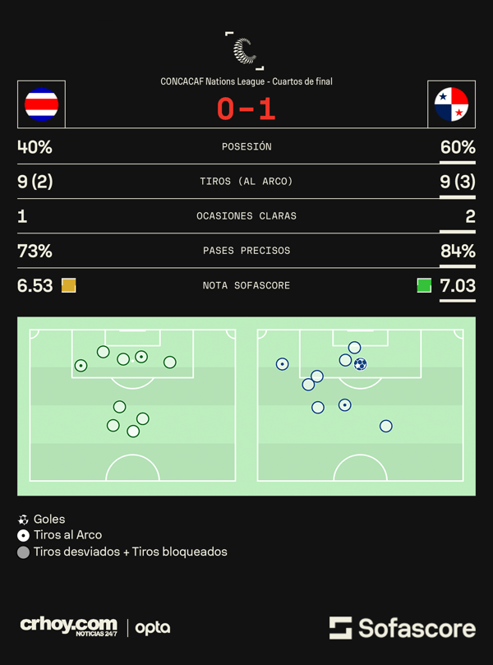Click the CONCACAF Nations League logo

coord(245,51)
